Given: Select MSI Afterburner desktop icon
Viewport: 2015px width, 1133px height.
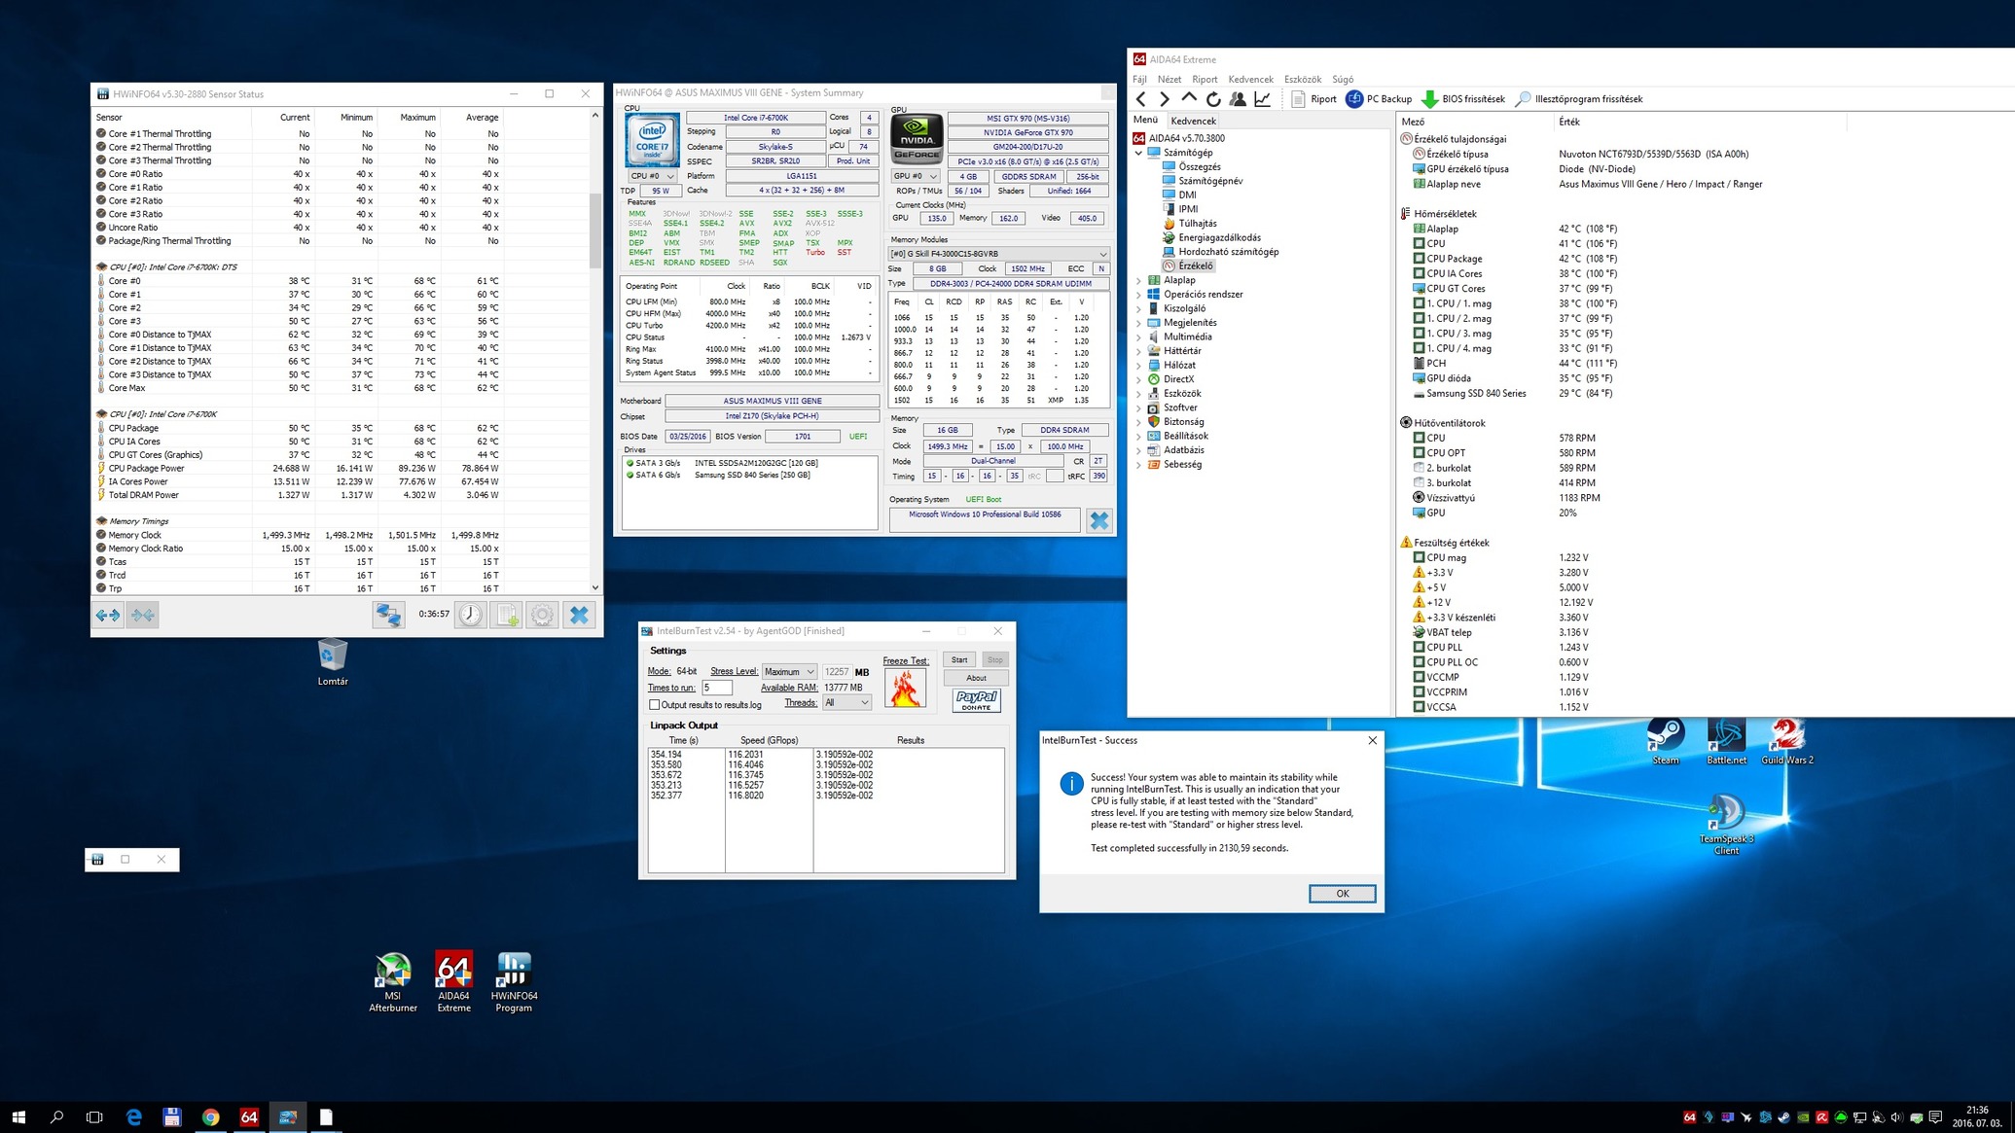Looking at the screenshot, I should tap(392, 982).
